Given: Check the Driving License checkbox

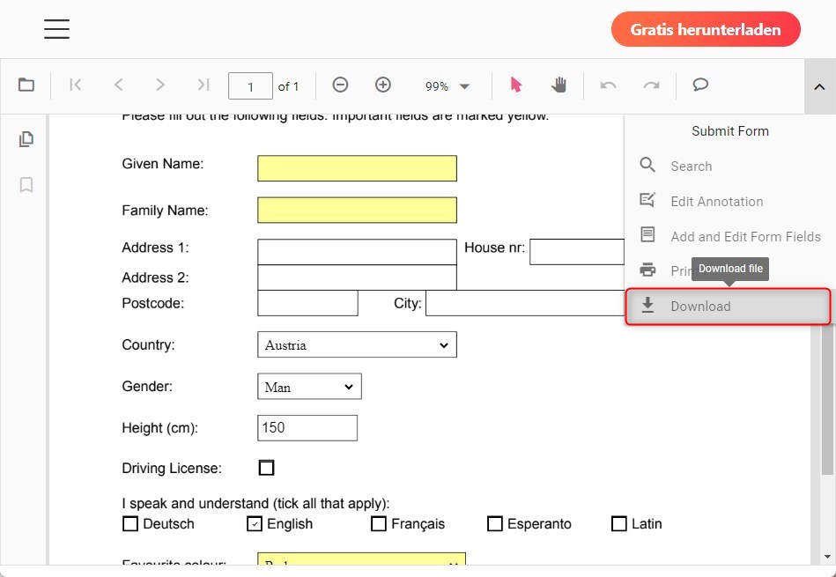Looking at the screenshot, I should point(266,468).
